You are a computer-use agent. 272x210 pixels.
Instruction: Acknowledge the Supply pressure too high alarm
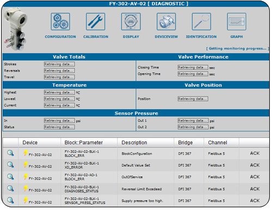click(255, 201)
